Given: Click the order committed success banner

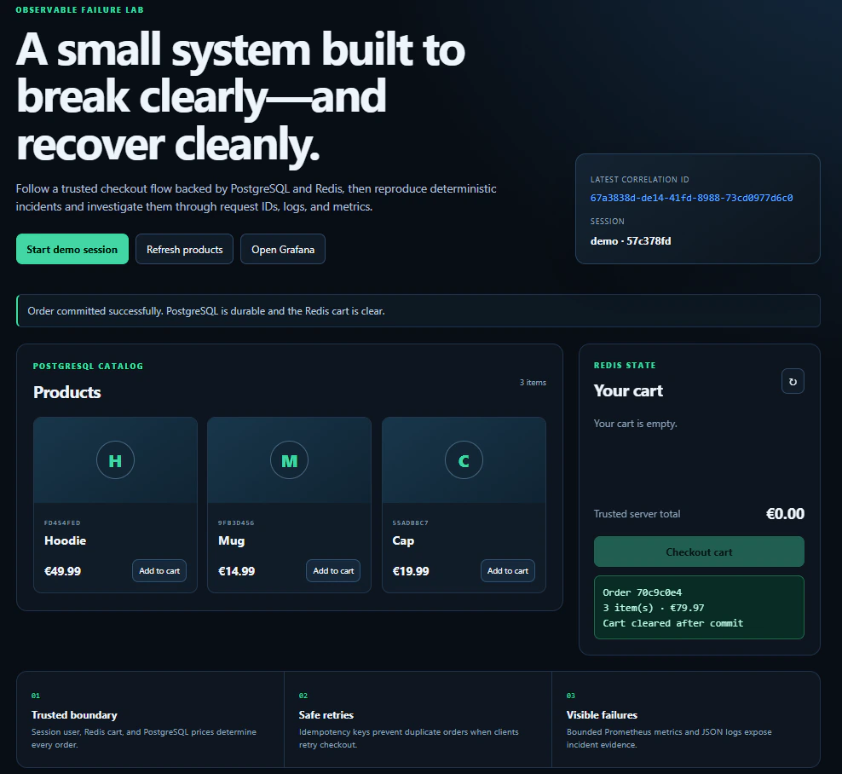Looking at the screenshot, I should (x=418, y=310).
